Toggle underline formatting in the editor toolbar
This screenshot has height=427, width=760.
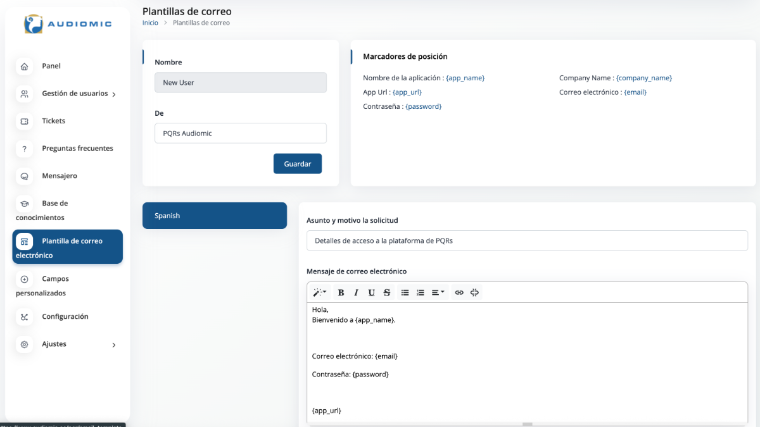(x=371, y=292)
